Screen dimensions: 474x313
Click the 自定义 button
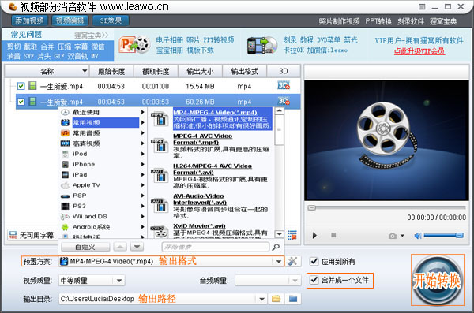(x=85, y=247)
